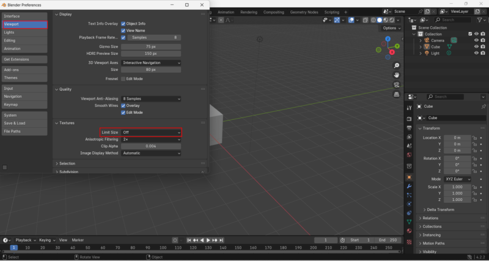Select solid viewport shading
Viewport: 489px width, 261px height.
380,20
